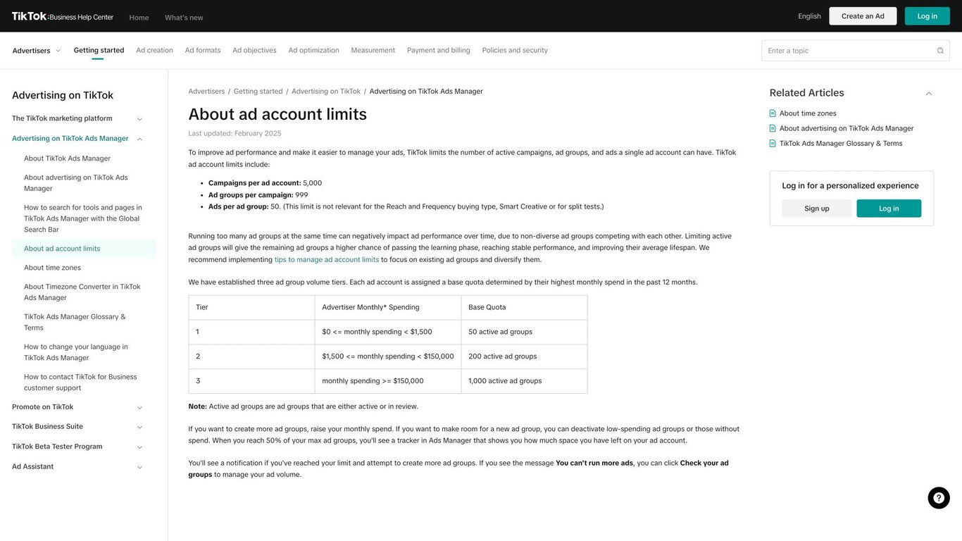Click the TikTok Business Help Center logo
Screen dimensions: 962x541
coord(63,16)
